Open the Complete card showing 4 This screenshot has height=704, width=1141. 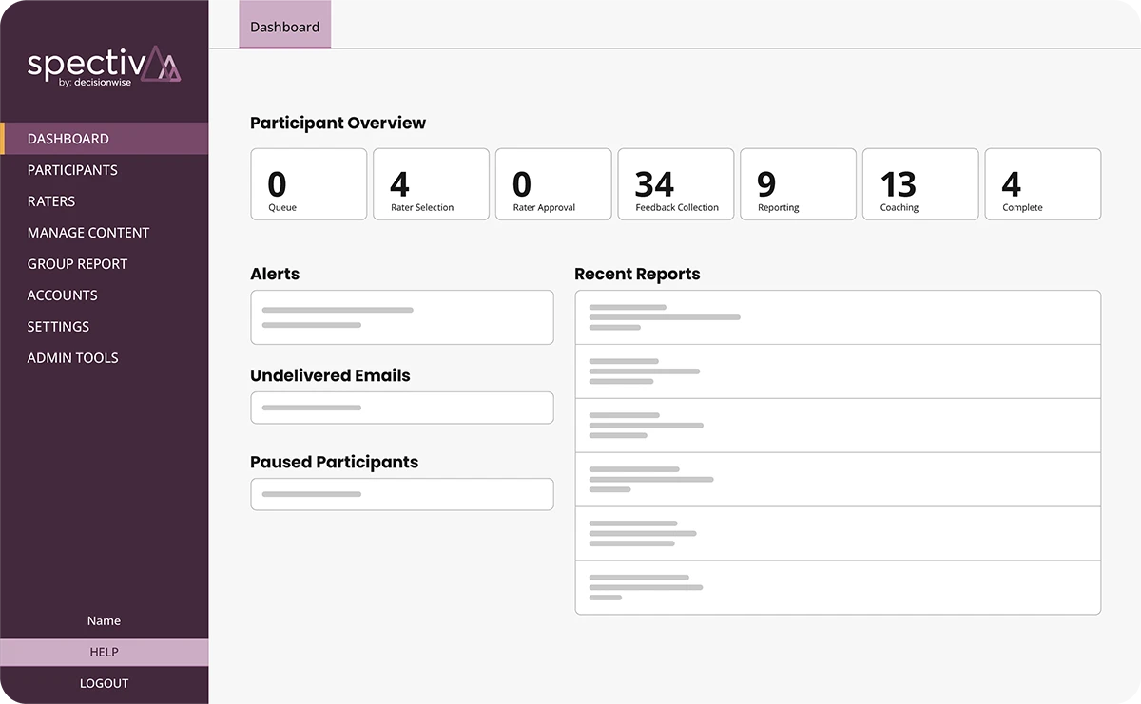click(1043, 184)
